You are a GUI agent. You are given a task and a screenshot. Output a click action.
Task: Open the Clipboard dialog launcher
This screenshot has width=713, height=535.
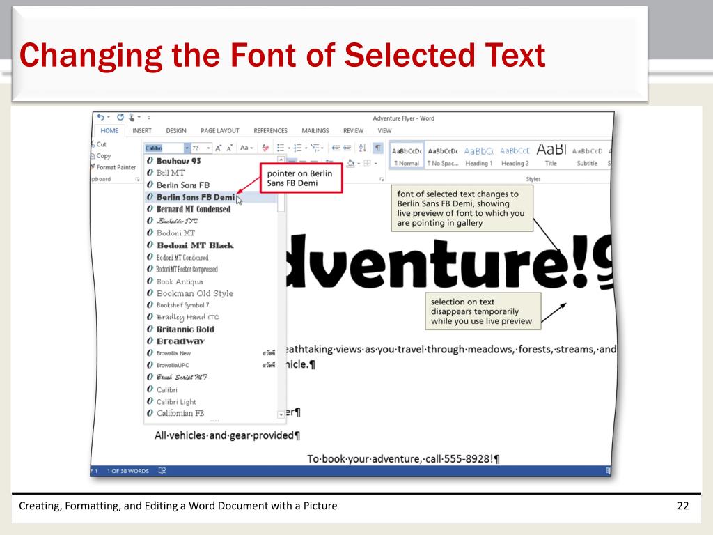[x=137, y=179]
